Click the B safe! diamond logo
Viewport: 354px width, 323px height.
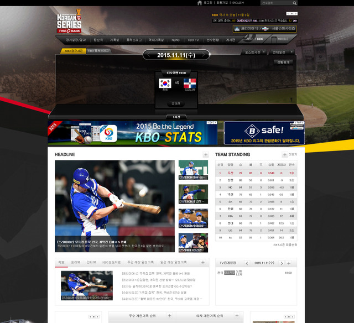click(x=252, y=131)
